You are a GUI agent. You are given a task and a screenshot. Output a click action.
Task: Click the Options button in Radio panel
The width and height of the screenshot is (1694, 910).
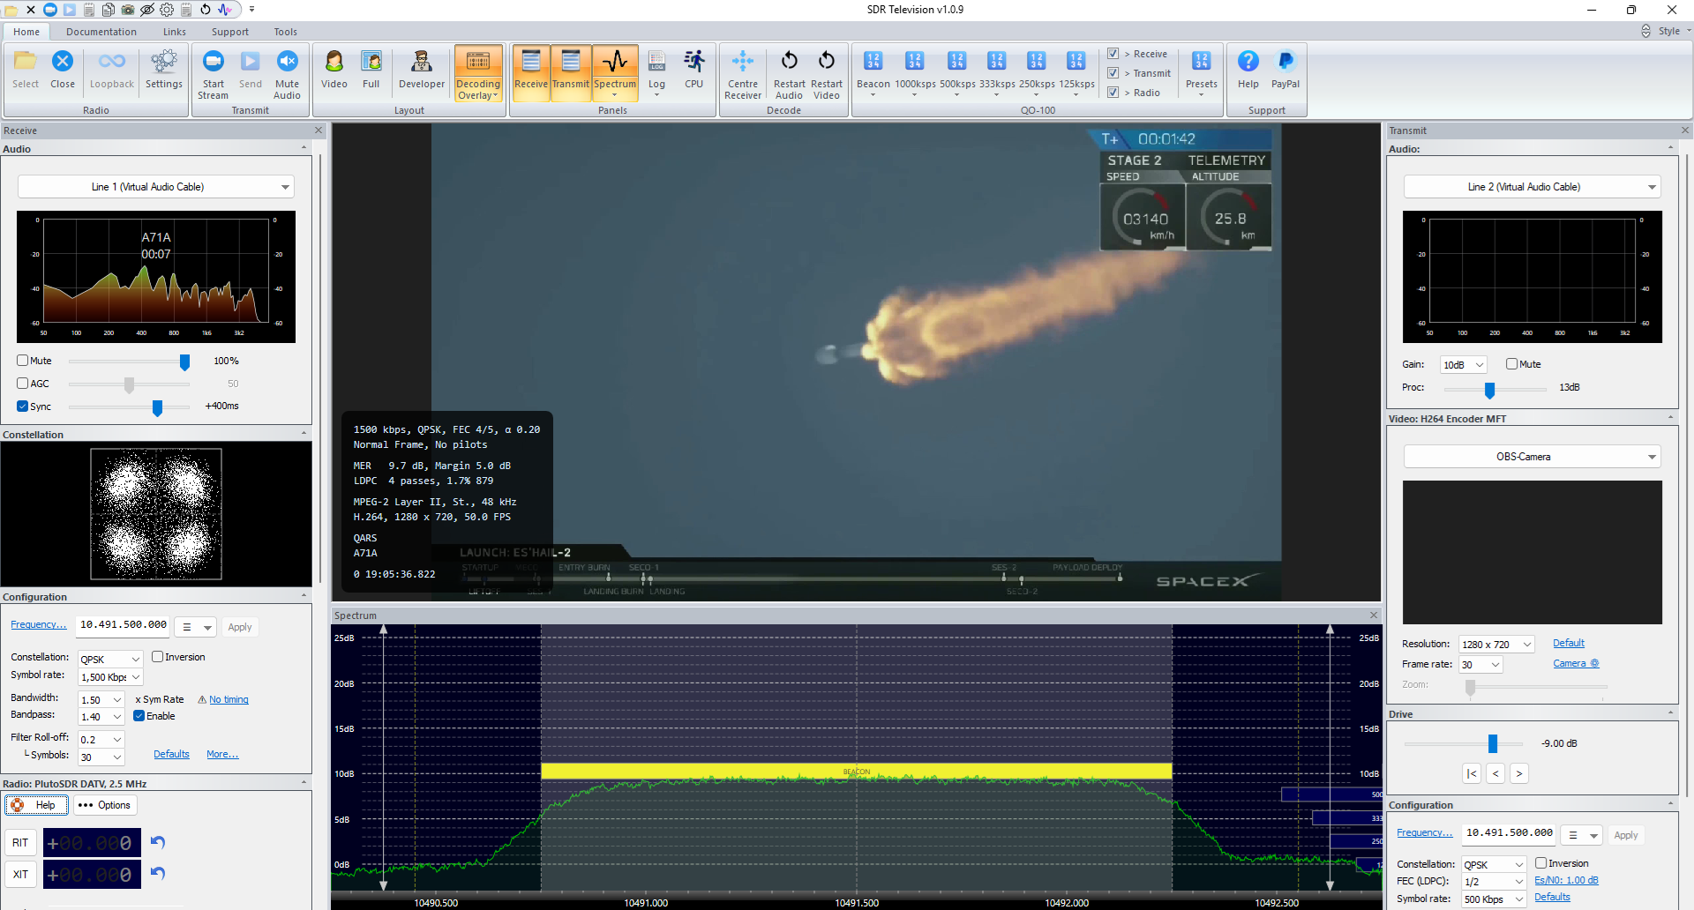(104, 805)
